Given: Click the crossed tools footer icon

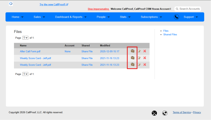Looking at the screenshot, I should 154,113.
